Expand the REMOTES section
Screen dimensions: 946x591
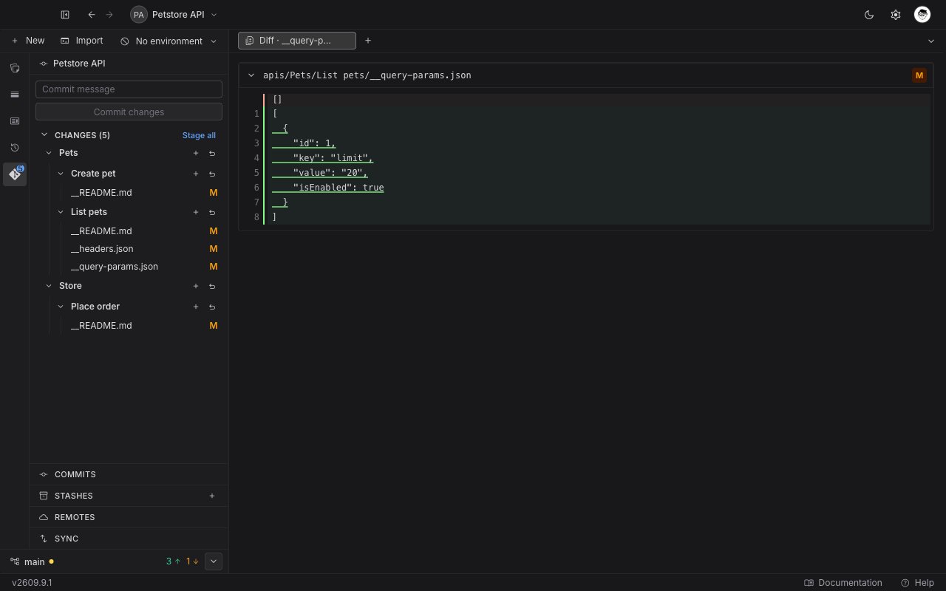tap(129, 517)
